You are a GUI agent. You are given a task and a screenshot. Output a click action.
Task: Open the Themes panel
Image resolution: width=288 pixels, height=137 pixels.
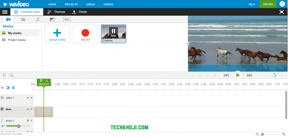pos(56,12)
